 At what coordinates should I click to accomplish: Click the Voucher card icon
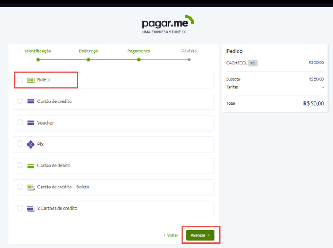pyautogui.click(x=31, y=123)
